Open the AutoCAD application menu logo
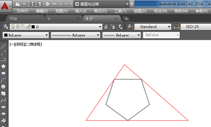Screen dimensions: 211x127 [6, 6]
